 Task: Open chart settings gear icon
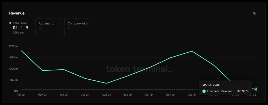[x=254, y=13]
